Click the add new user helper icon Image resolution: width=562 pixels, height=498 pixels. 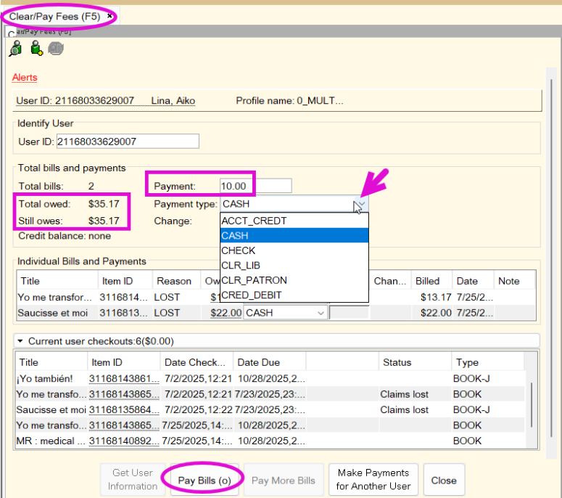(x=36, y=49)
